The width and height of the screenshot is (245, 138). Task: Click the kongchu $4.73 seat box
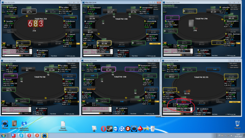tap(29, 11)
